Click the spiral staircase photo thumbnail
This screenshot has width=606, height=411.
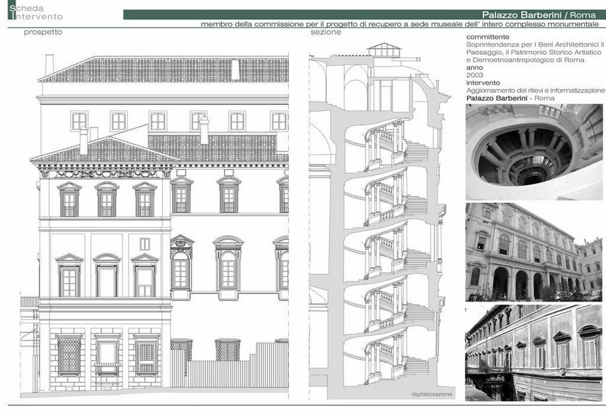pos(533,152)
